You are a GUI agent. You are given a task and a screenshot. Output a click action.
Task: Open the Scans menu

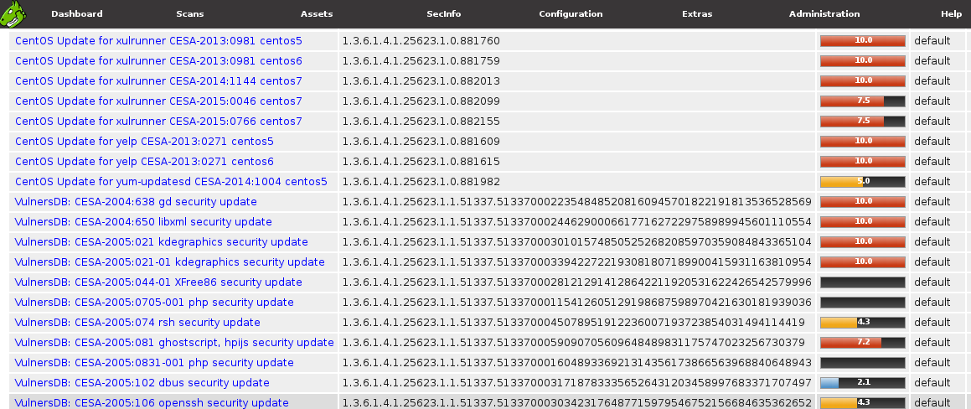click(x=189, y=13)
